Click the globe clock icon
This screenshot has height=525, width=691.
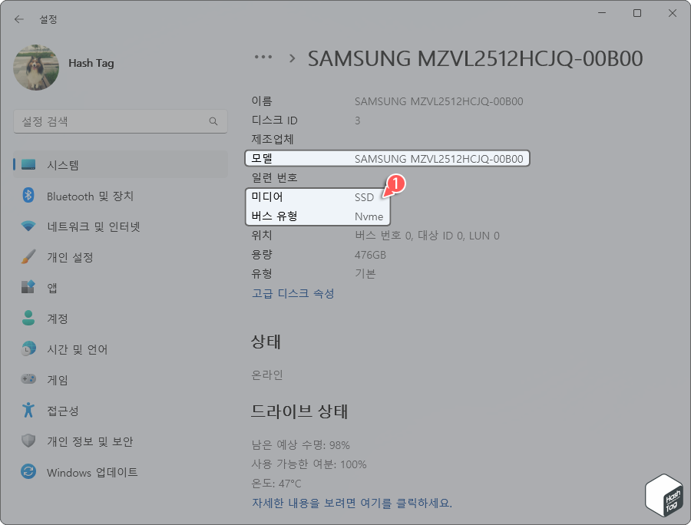click(x=28, y=348)
